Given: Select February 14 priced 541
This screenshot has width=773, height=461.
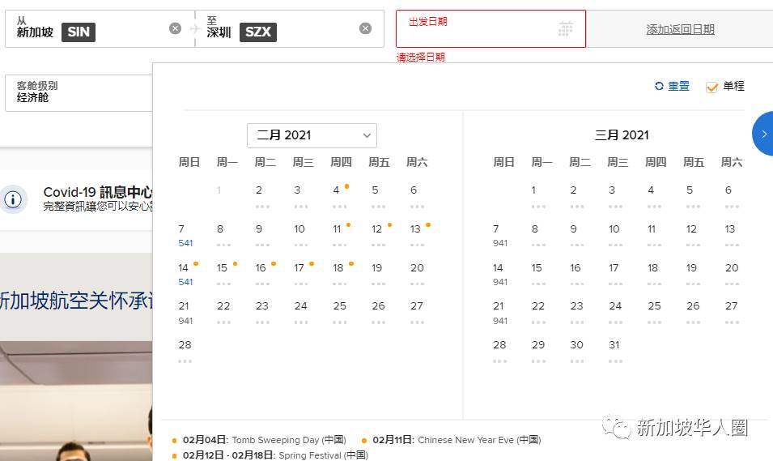Looking at the screenshot, I should (185, 275).
